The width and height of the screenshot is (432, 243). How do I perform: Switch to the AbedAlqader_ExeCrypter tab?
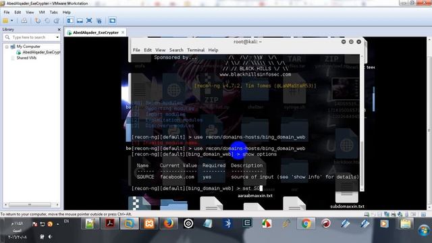(96, 32)
